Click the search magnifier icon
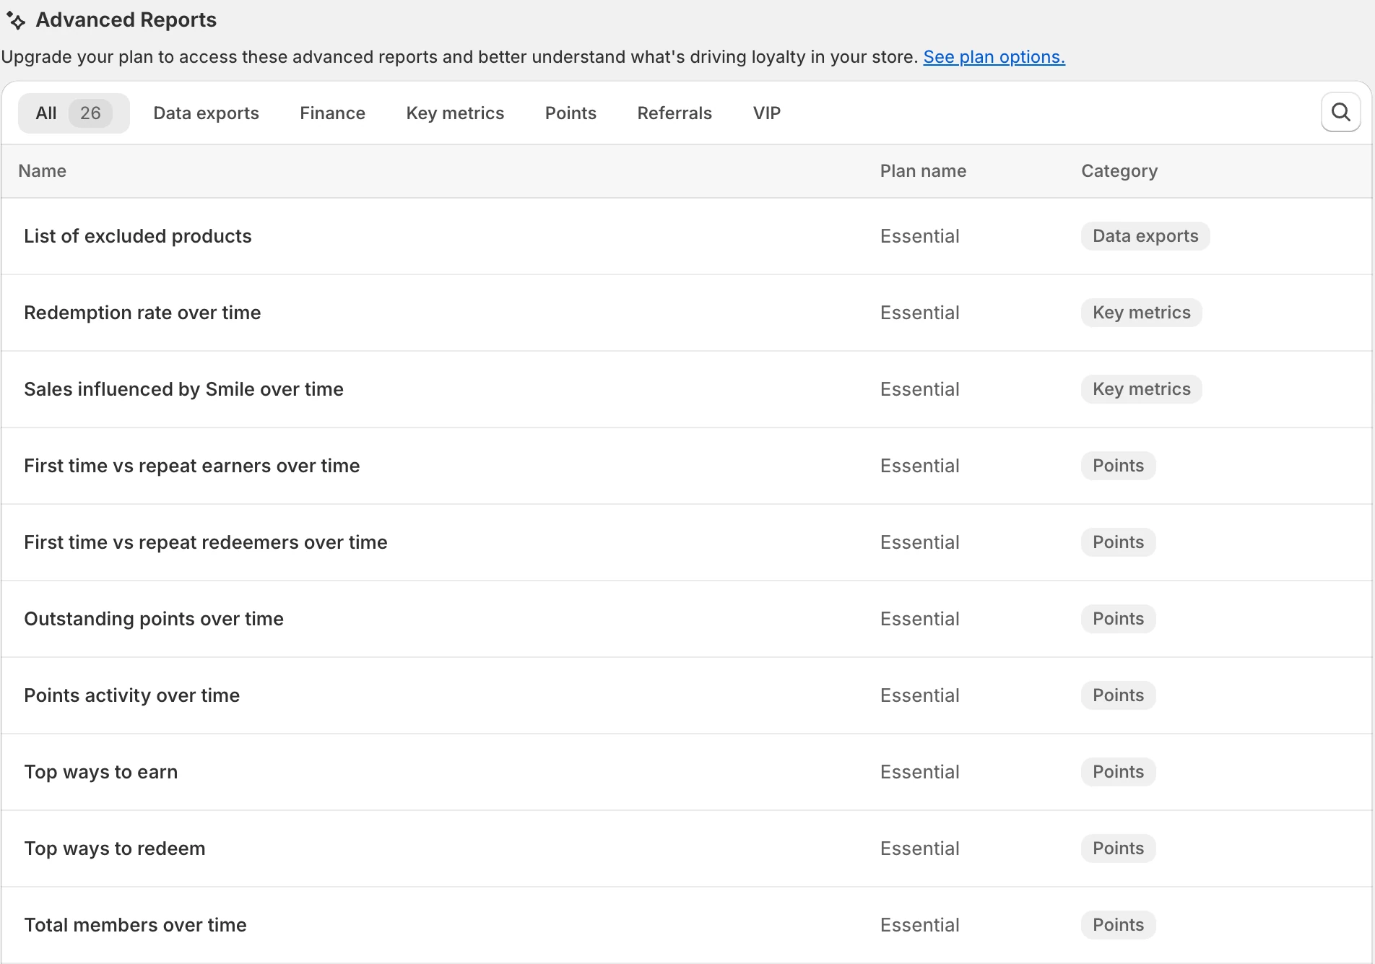The width and height of the screenshot is (1375, 964). (1340, 113)
